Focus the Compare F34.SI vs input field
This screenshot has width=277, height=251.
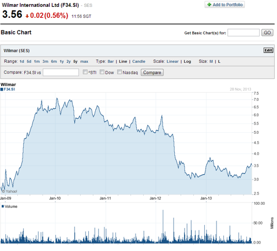coord(61,73)
